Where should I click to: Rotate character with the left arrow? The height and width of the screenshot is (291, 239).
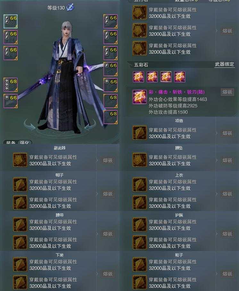coord(30,125)
